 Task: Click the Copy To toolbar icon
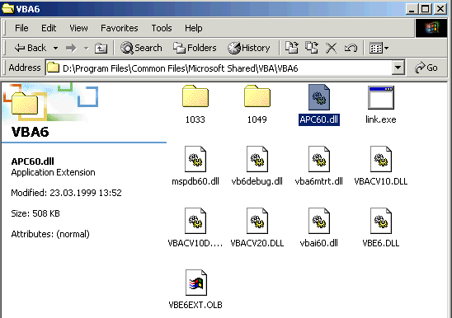click(x=312, y=48)
